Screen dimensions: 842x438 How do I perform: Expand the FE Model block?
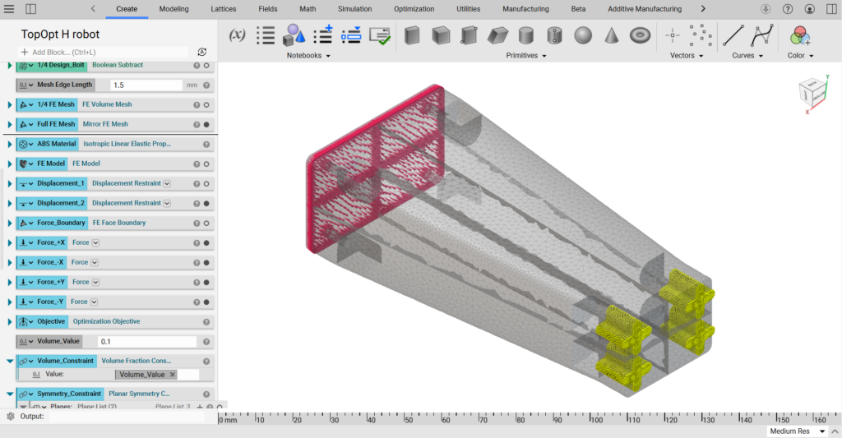10,164
